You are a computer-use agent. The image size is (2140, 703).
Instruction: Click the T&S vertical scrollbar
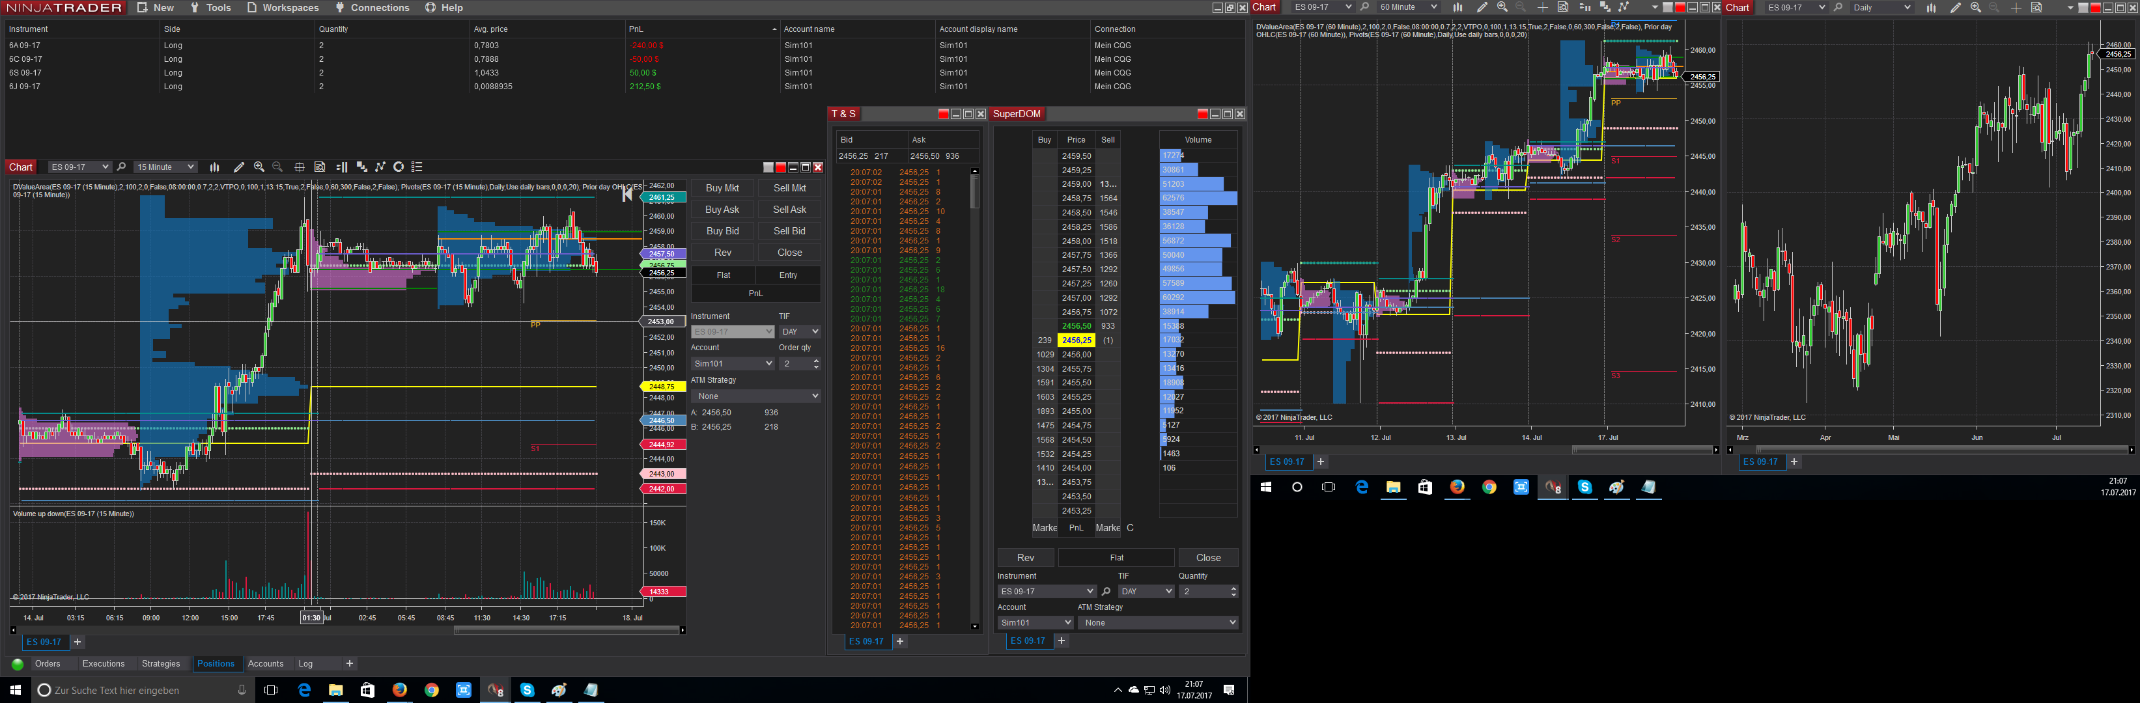point(974,398)
